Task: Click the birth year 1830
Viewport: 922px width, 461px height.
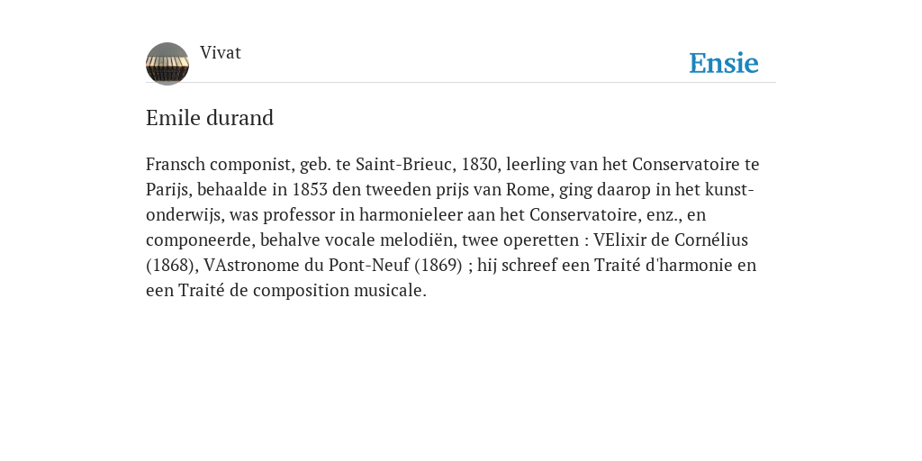Action: [x=479, y=164]
